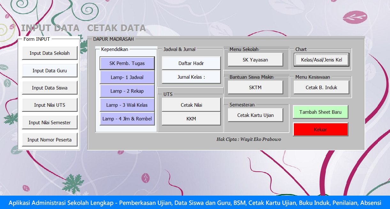Click the UTS group label
This screenshot has width=390, height=209.
pyautogui.click(x=168, y=95)
